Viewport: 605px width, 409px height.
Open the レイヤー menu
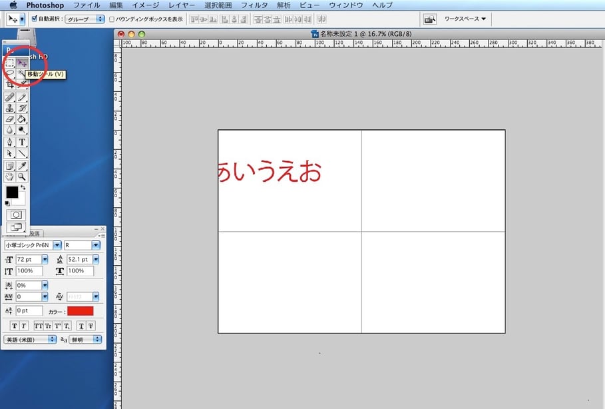(182, 5)
